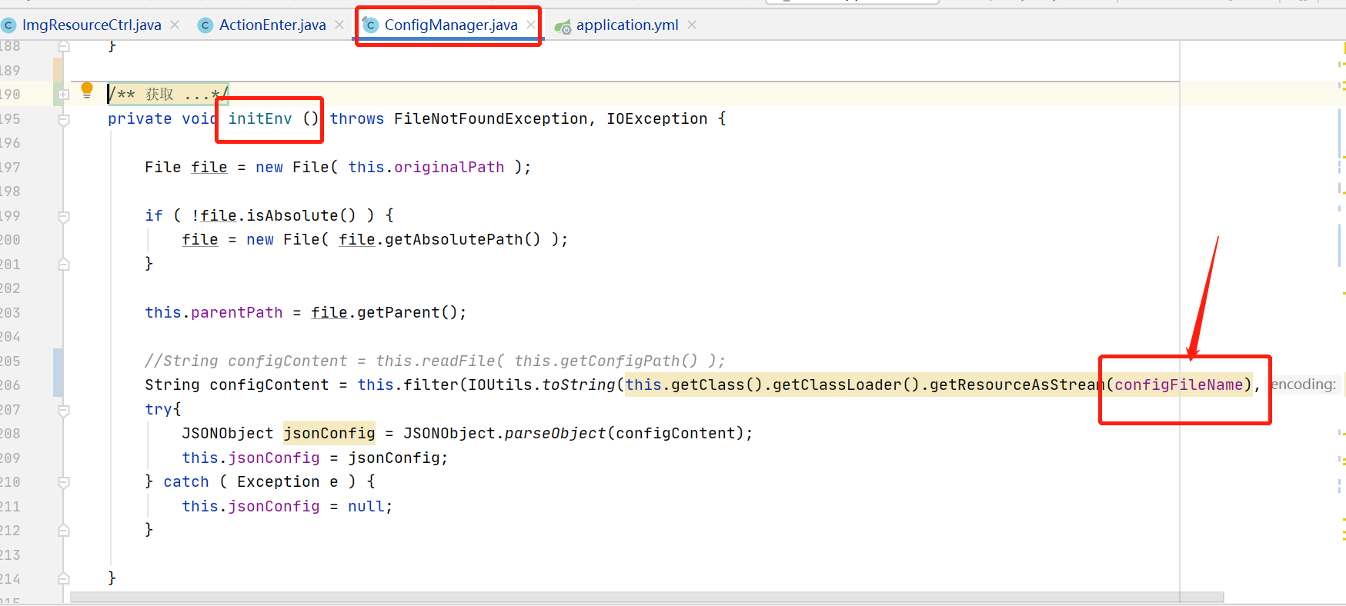Click IOException in the method signature
The image size is (1346, 606).
[656, 119]
